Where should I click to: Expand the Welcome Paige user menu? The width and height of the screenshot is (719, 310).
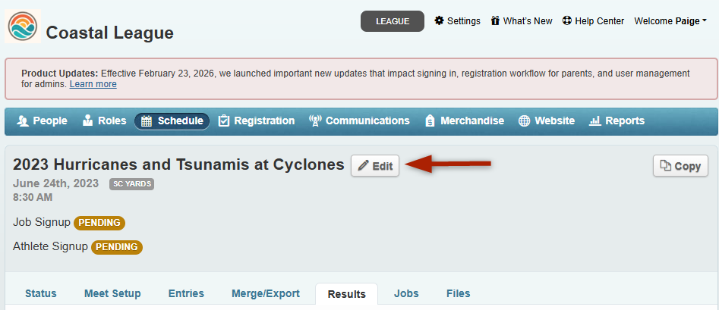pyautogui.click(x=670, y=21)
